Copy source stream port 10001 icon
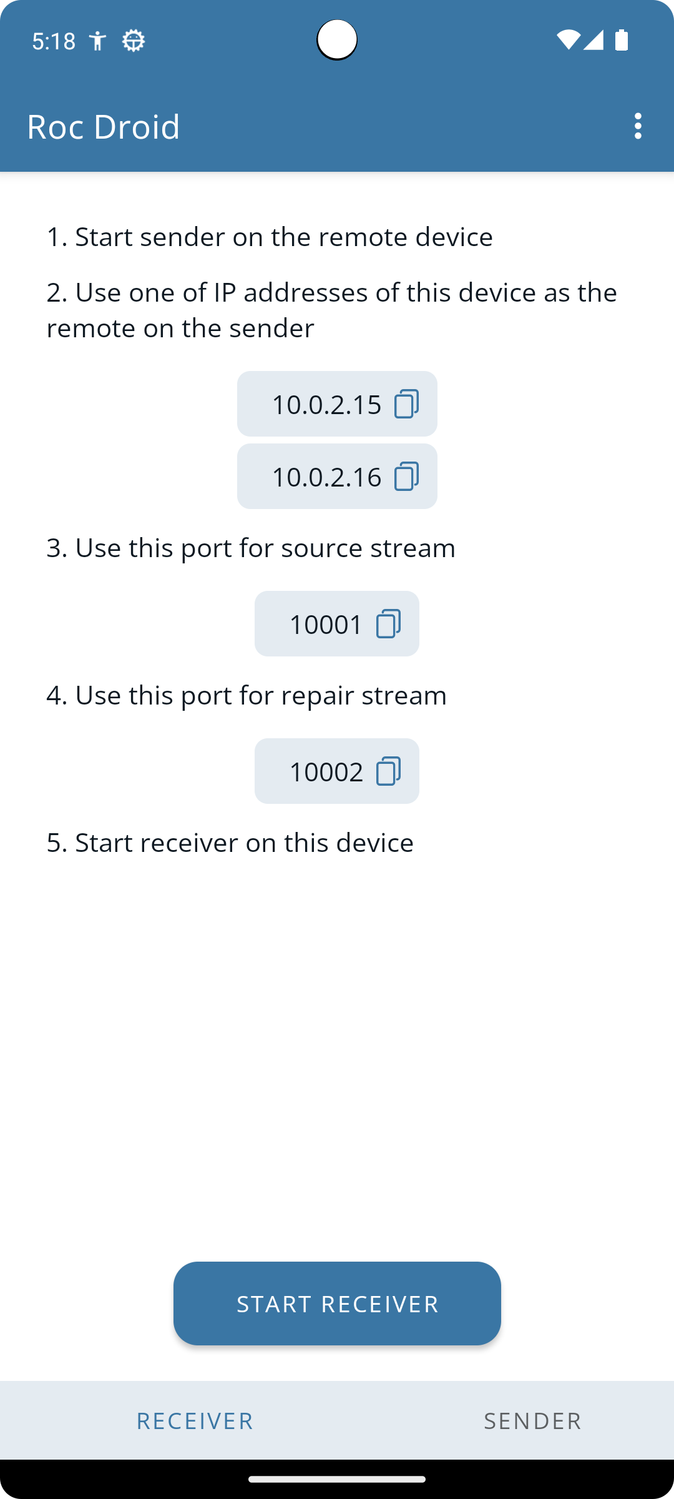Screen dimensions: 674x1499 [x=388, y=624]
